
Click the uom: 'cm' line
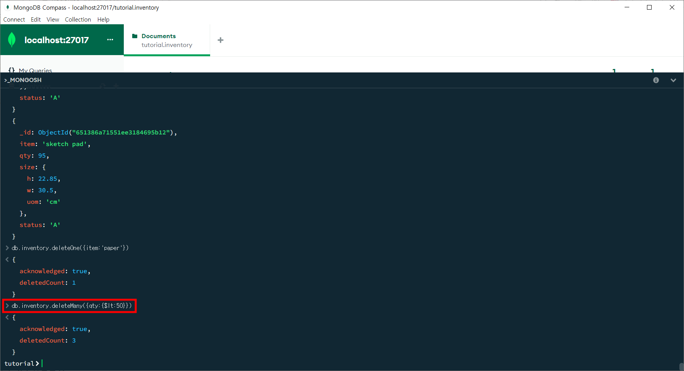44,202
